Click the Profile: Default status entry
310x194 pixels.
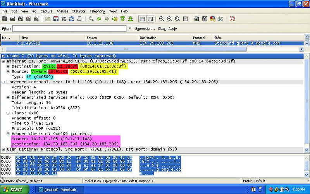[254, 181]
